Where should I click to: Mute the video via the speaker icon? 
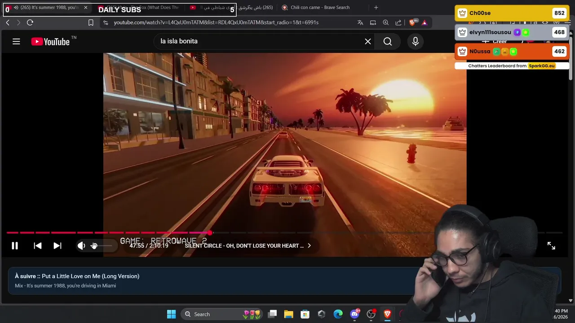[81, 246]
